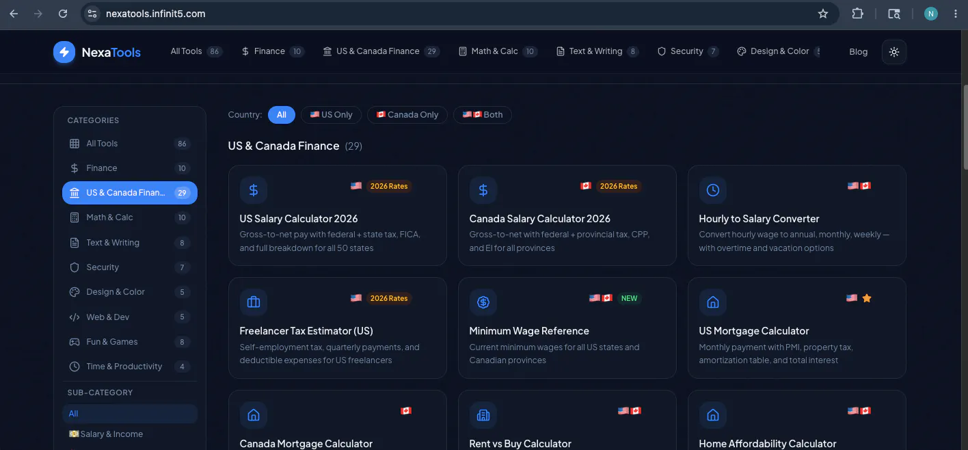Select Salary & Income sub-category
The height and width of the screenshot is (450, 968).
[130, 434]
